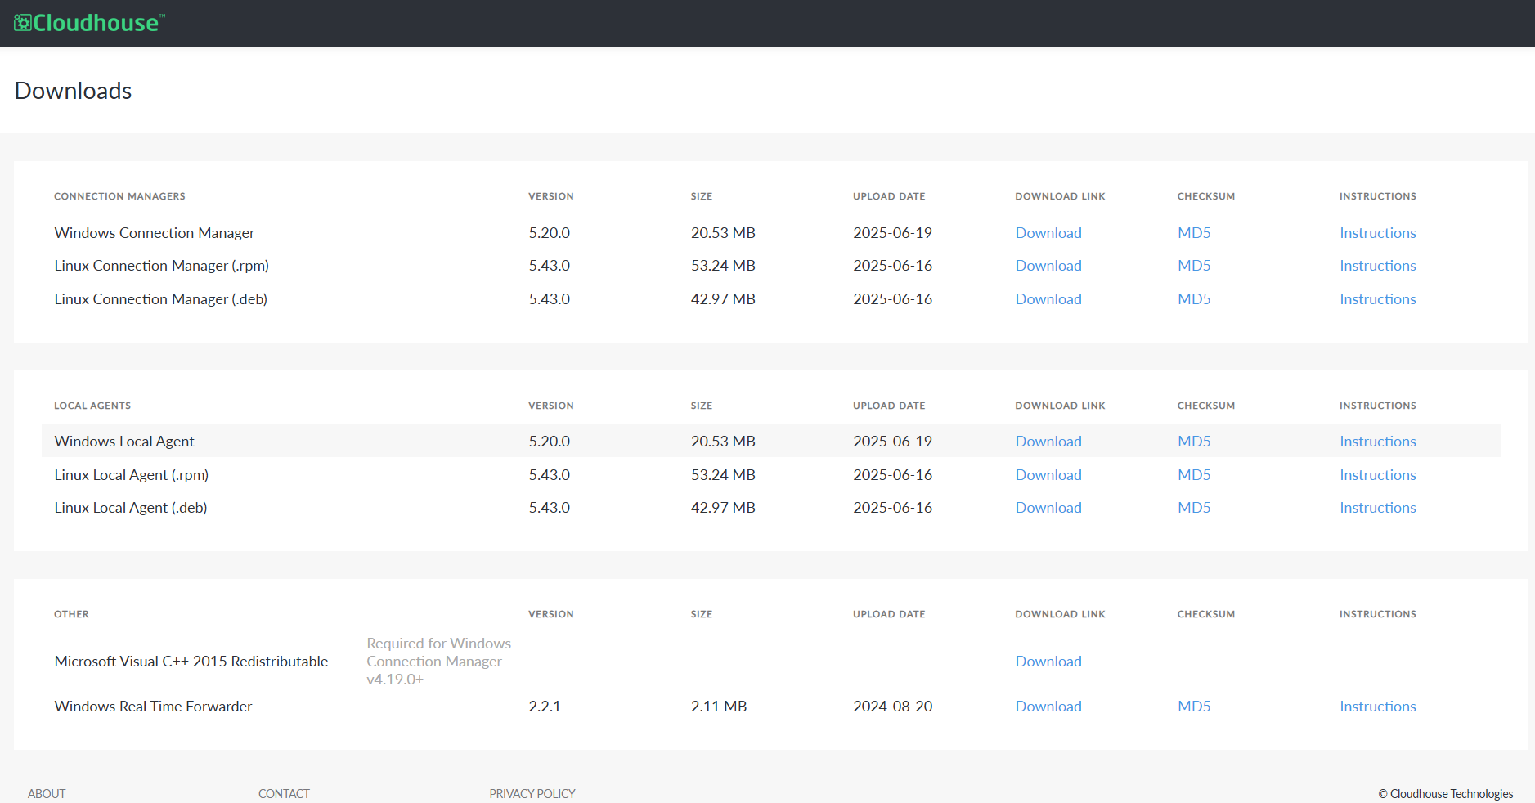This screenshot has height=803, width=1535.
Task: Download Linux Local Agent (.rpm)
Action: (x=1048, y=475)
